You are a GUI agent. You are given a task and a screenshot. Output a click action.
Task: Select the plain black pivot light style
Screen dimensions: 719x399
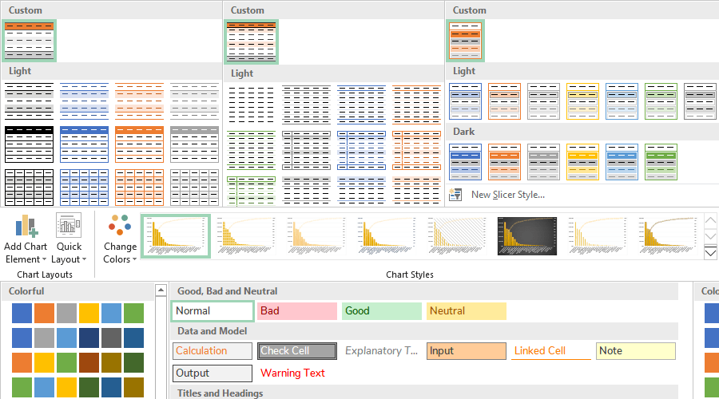pyautogui.click(x=252, y=105)
